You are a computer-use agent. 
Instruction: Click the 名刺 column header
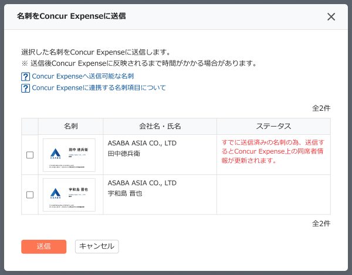(x=71, y=127)
